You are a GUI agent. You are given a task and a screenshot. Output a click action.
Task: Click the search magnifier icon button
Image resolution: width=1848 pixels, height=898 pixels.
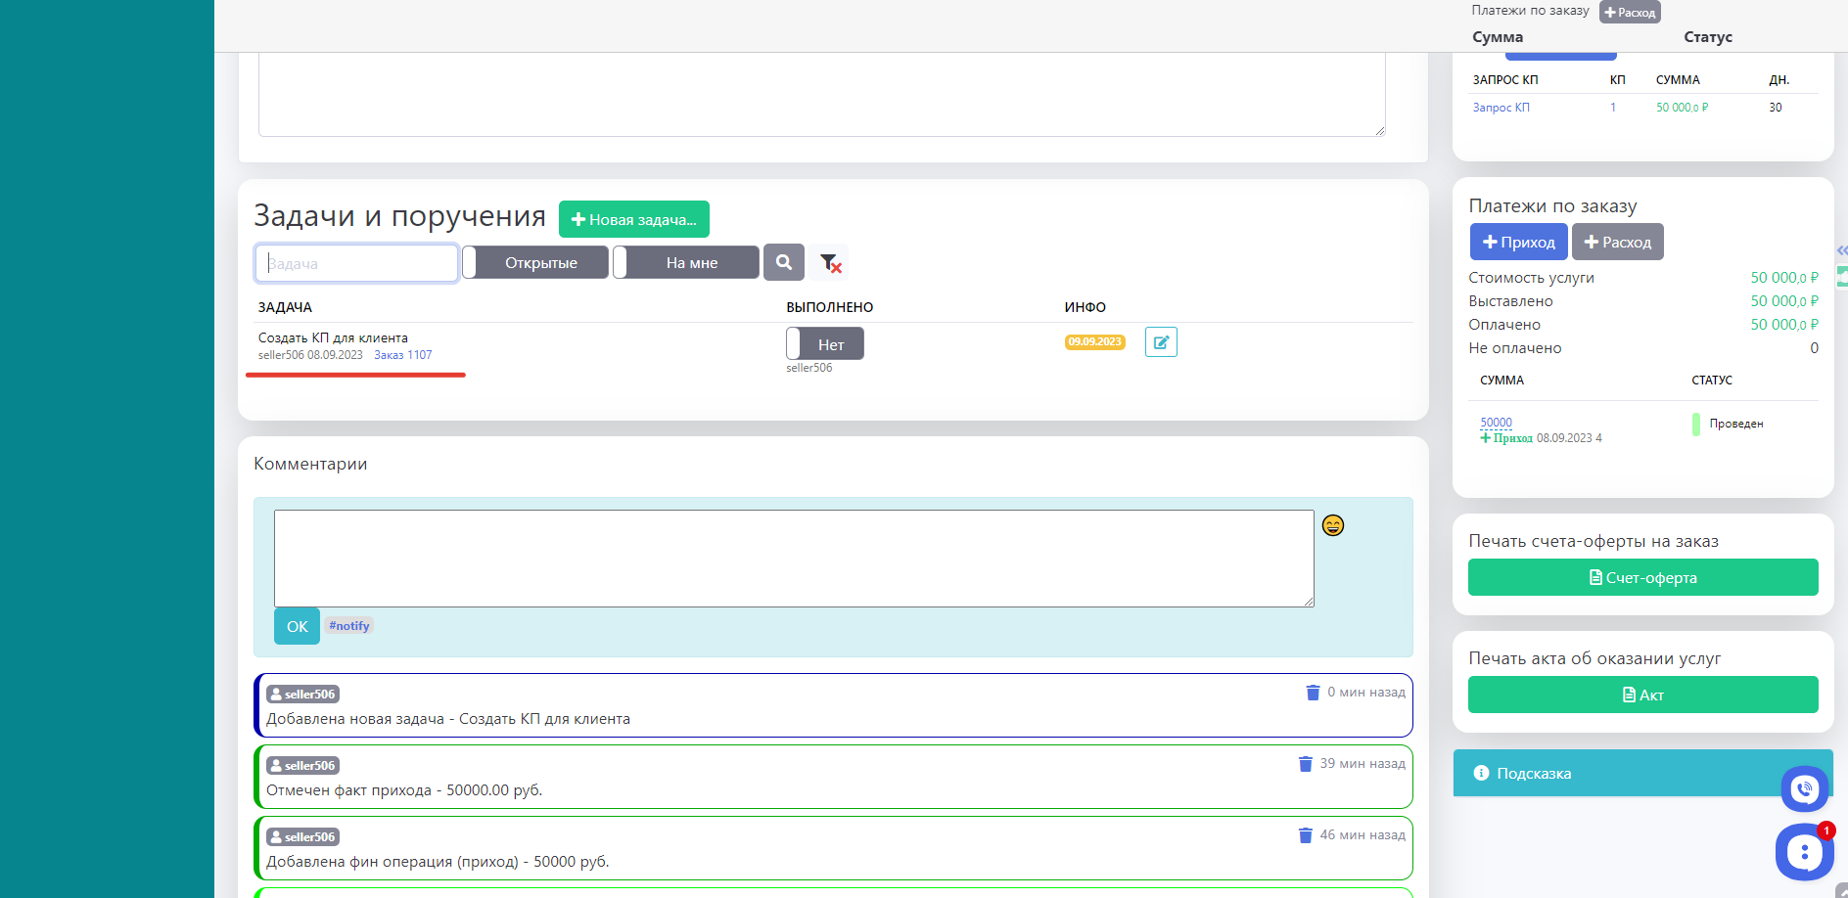tap(783, 262)
